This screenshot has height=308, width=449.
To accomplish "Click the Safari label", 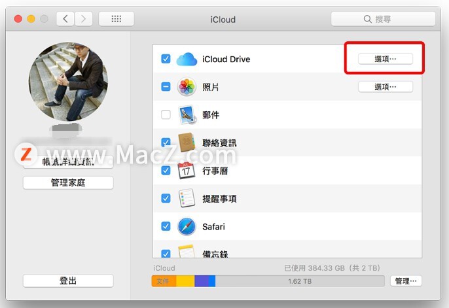I will pyautogui.click(x=213, y=227).
